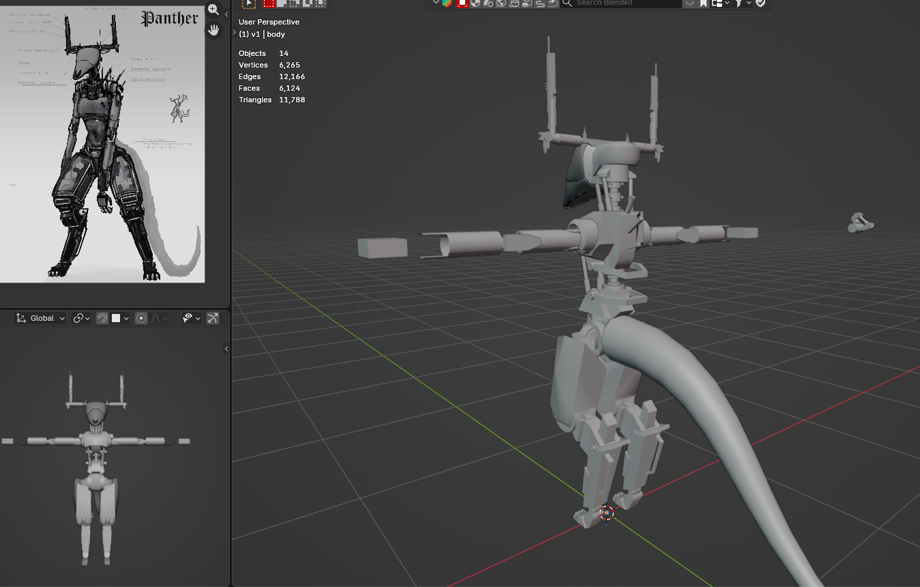
Task: Open the snapping options dropdown arrow
Action: pos(126,318)
